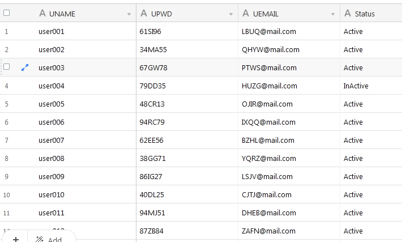This screenshot has height=242, width=402.
Task: Click the Status column header
Action: coord(365,14)
